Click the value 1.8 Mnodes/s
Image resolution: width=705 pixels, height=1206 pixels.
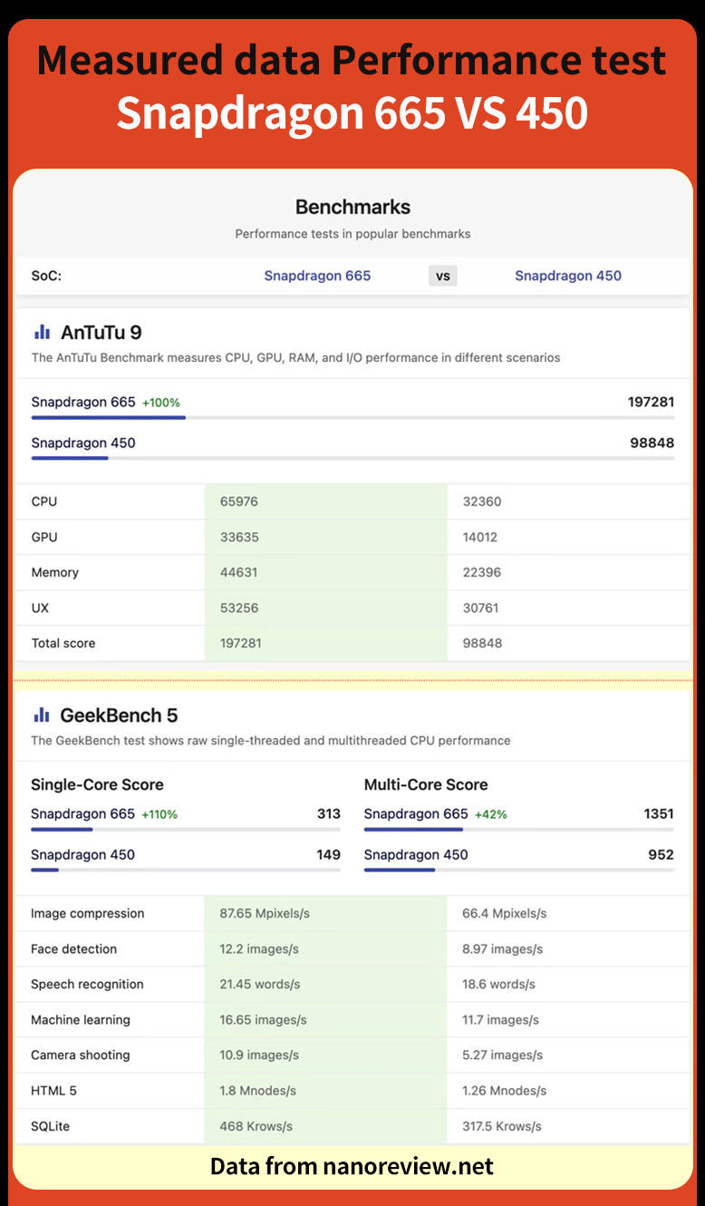coord(258,1090)
